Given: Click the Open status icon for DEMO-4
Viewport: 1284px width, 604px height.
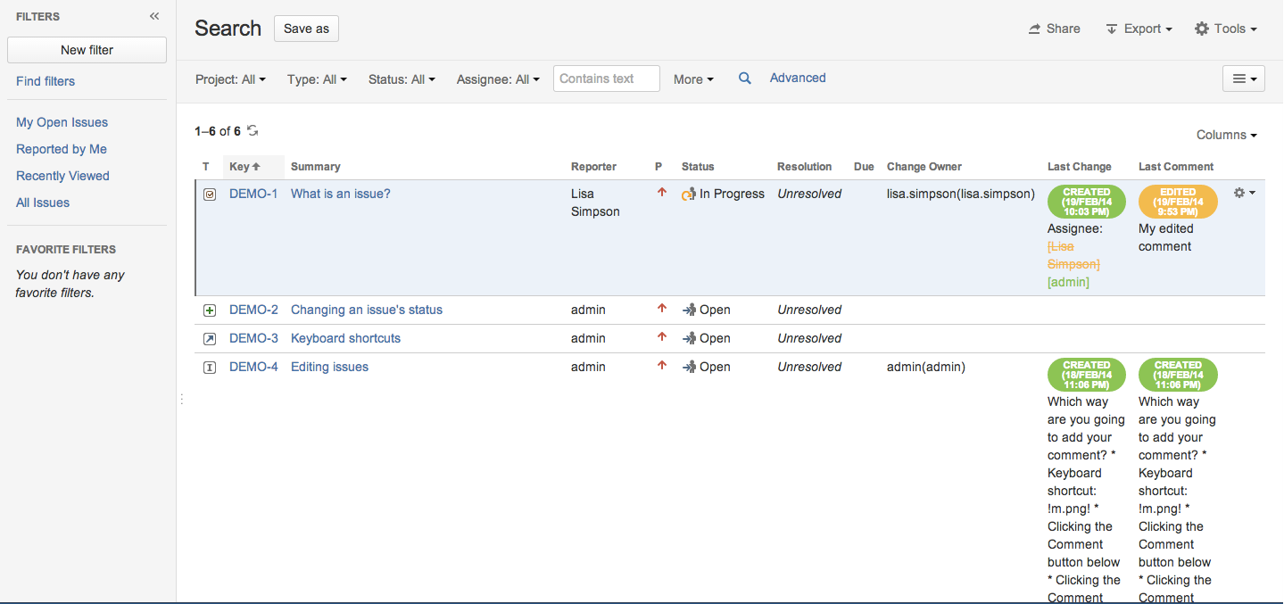Looking at the screenshot, I should 689,368.
